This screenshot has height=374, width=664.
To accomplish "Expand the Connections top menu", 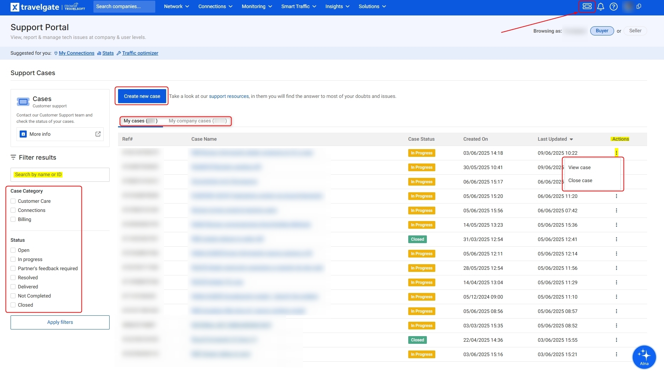I will pyautogui.click(x=215, y=6).
